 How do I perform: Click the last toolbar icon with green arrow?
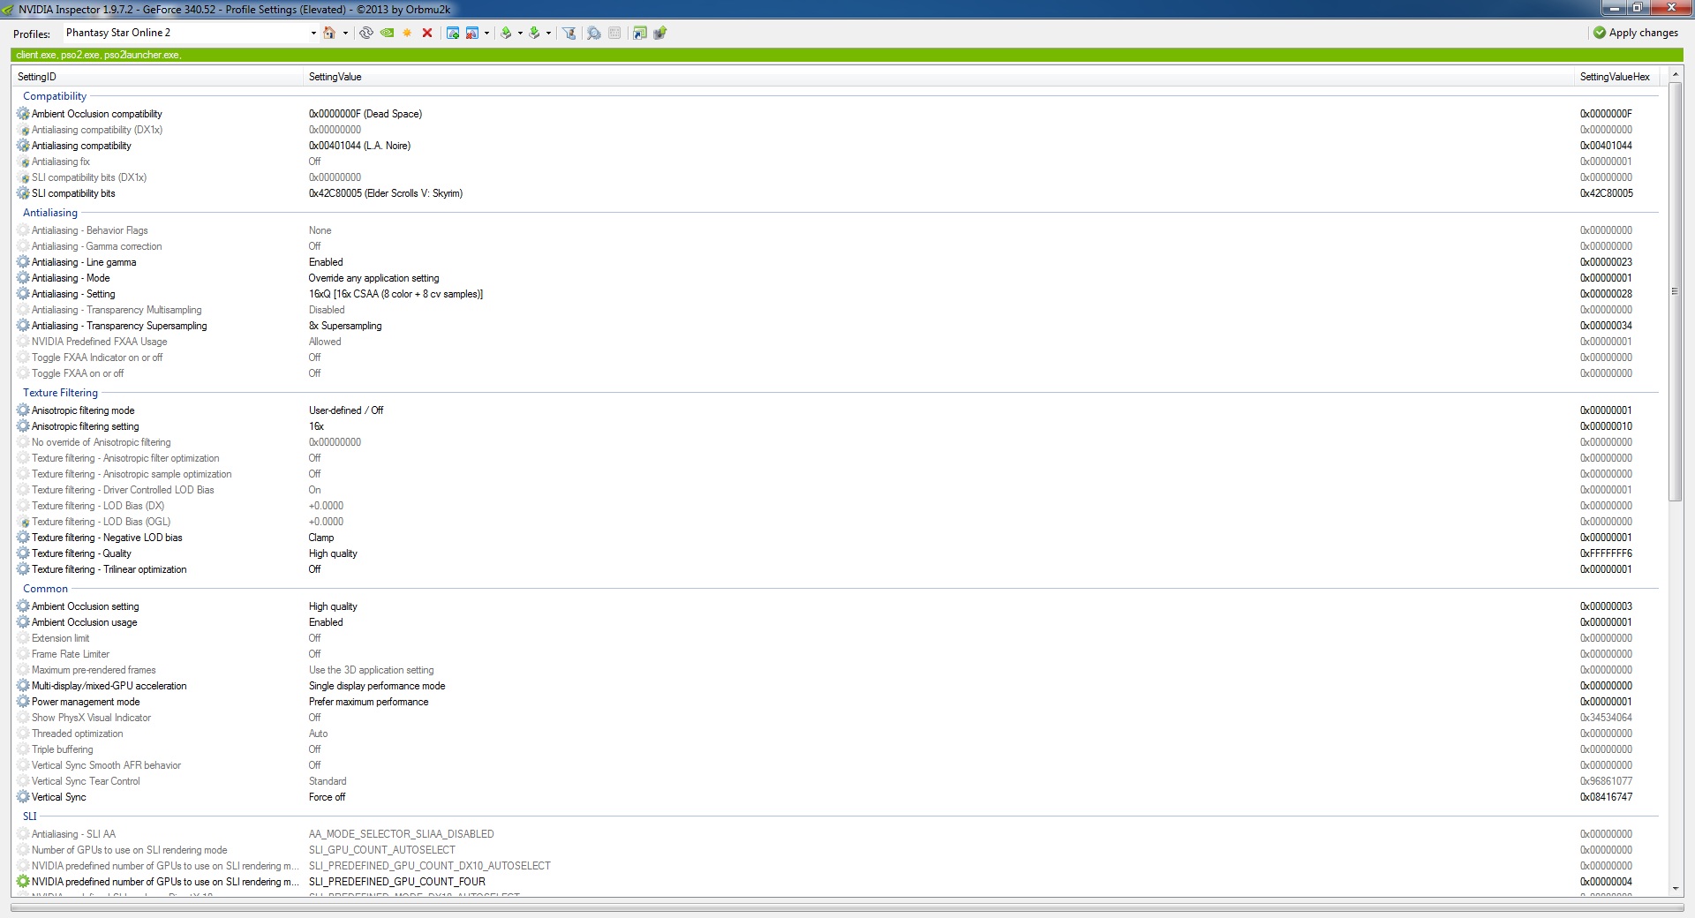coord(659,33)
